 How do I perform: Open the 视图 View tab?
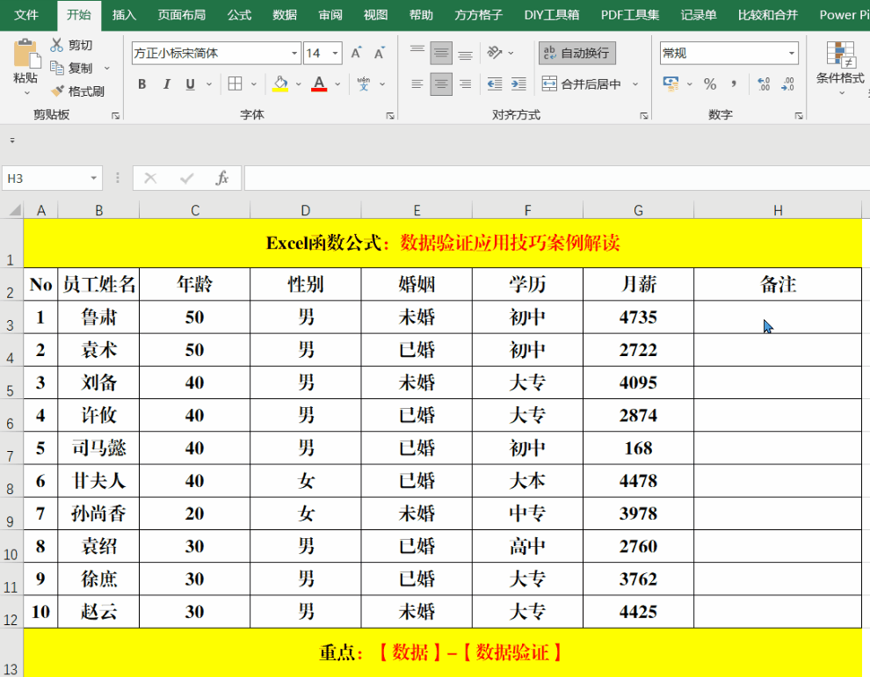point(375,15)
